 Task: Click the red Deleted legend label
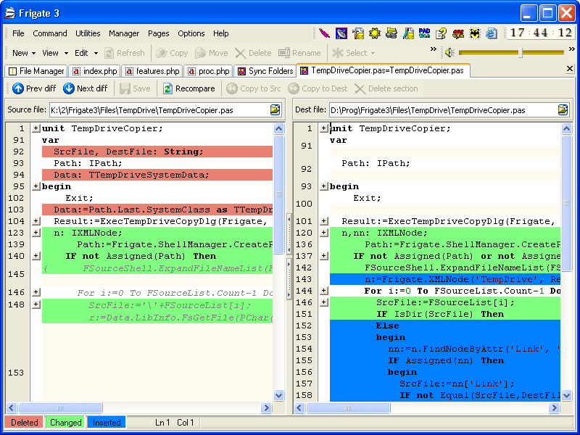pos(25,423)
